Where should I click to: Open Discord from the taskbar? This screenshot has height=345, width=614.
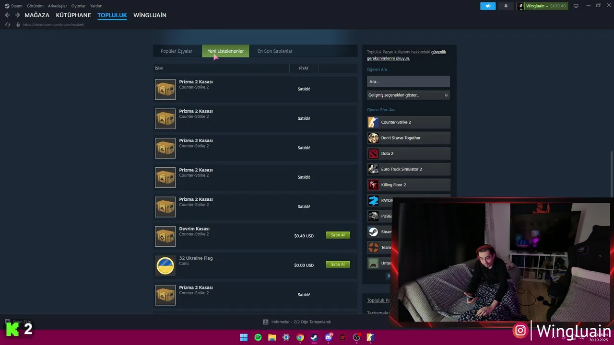click(329, 337)
